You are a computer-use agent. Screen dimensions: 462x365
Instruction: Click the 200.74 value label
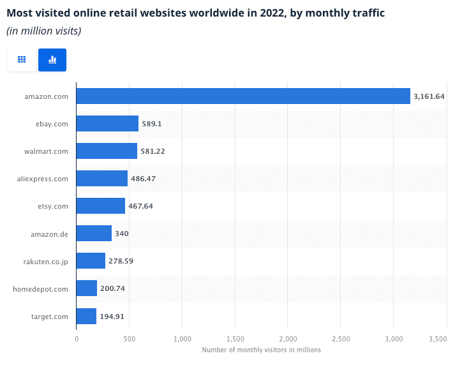click(112, 288)
